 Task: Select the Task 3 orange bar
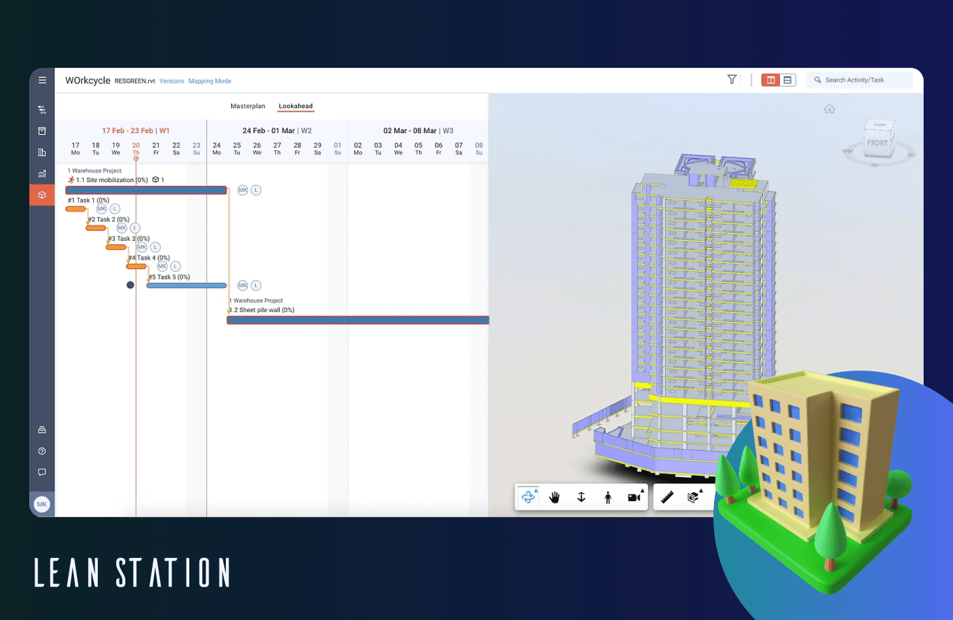[x=116, y=247]
